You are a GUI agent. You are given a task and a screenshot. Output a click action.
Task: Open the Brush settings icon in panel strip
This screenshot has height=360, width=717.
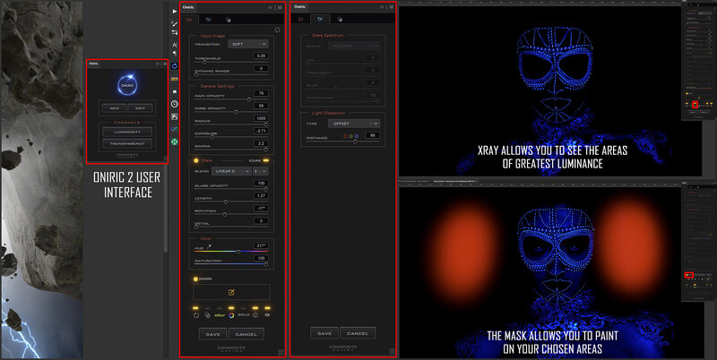point(175,23)
